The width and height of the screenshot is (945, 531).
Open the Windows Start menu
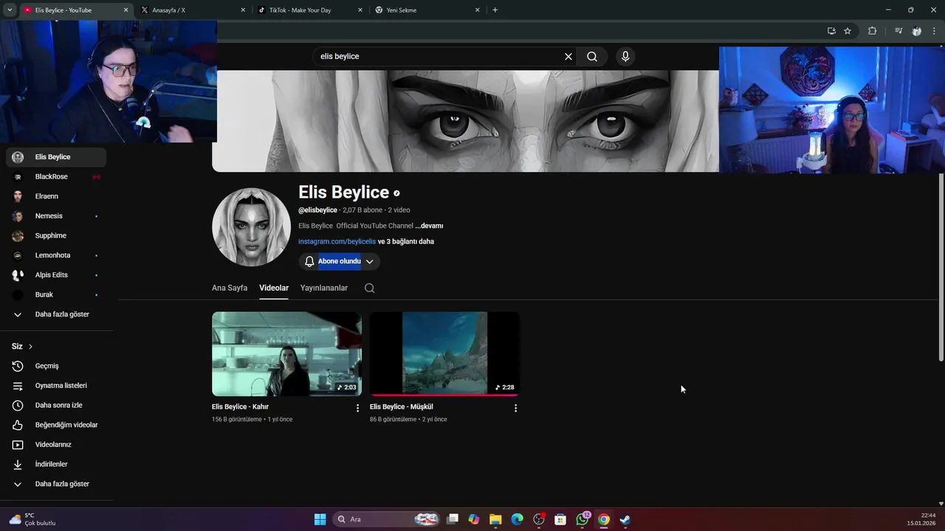coord(320,519)
